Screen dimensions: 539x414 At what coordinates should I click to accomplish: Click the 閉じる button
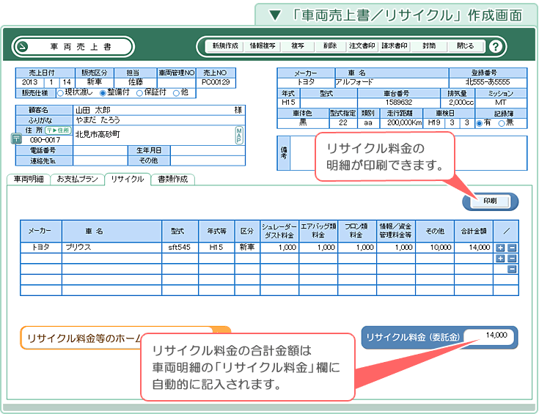point(466,46)
